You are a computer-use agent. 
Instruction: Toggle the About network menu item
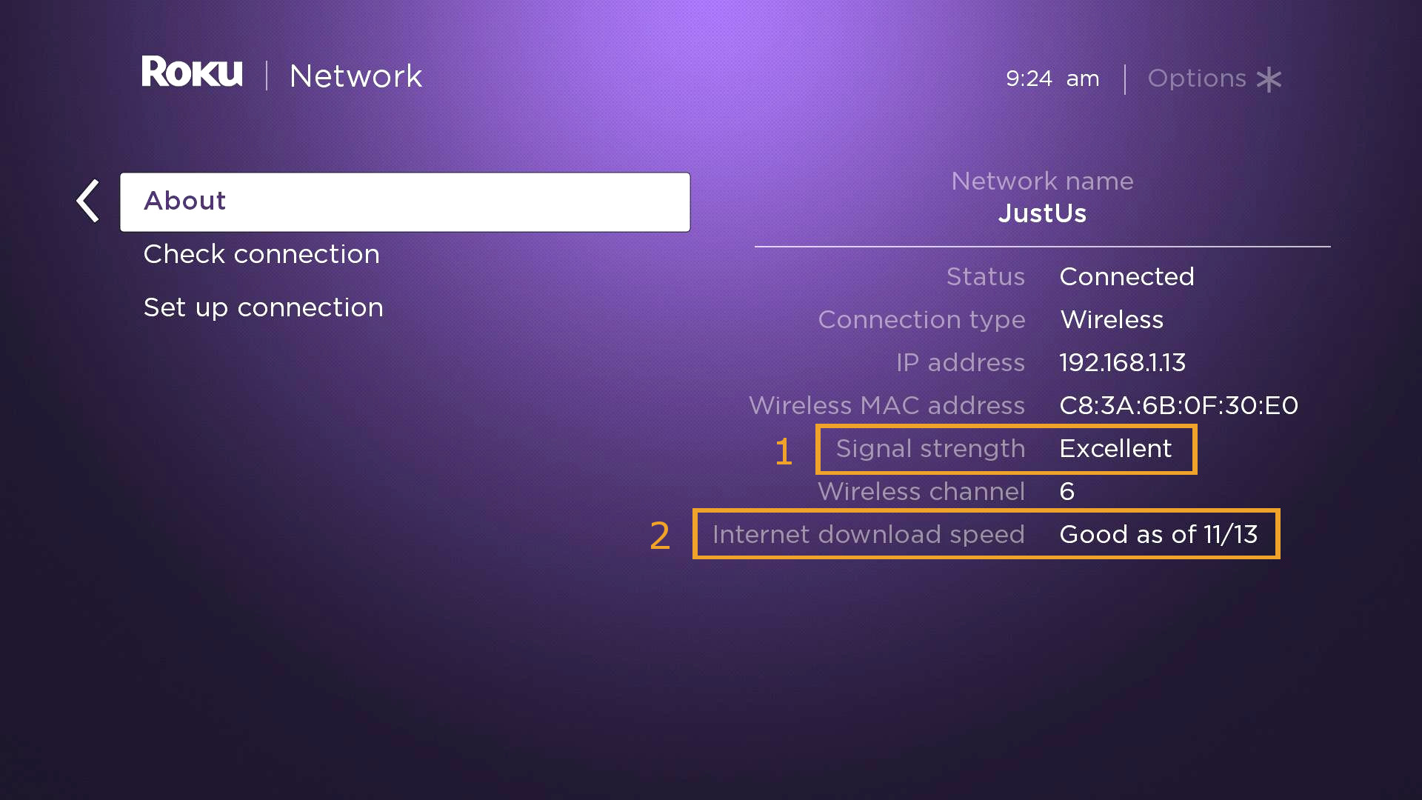click(x=404, y=199)
